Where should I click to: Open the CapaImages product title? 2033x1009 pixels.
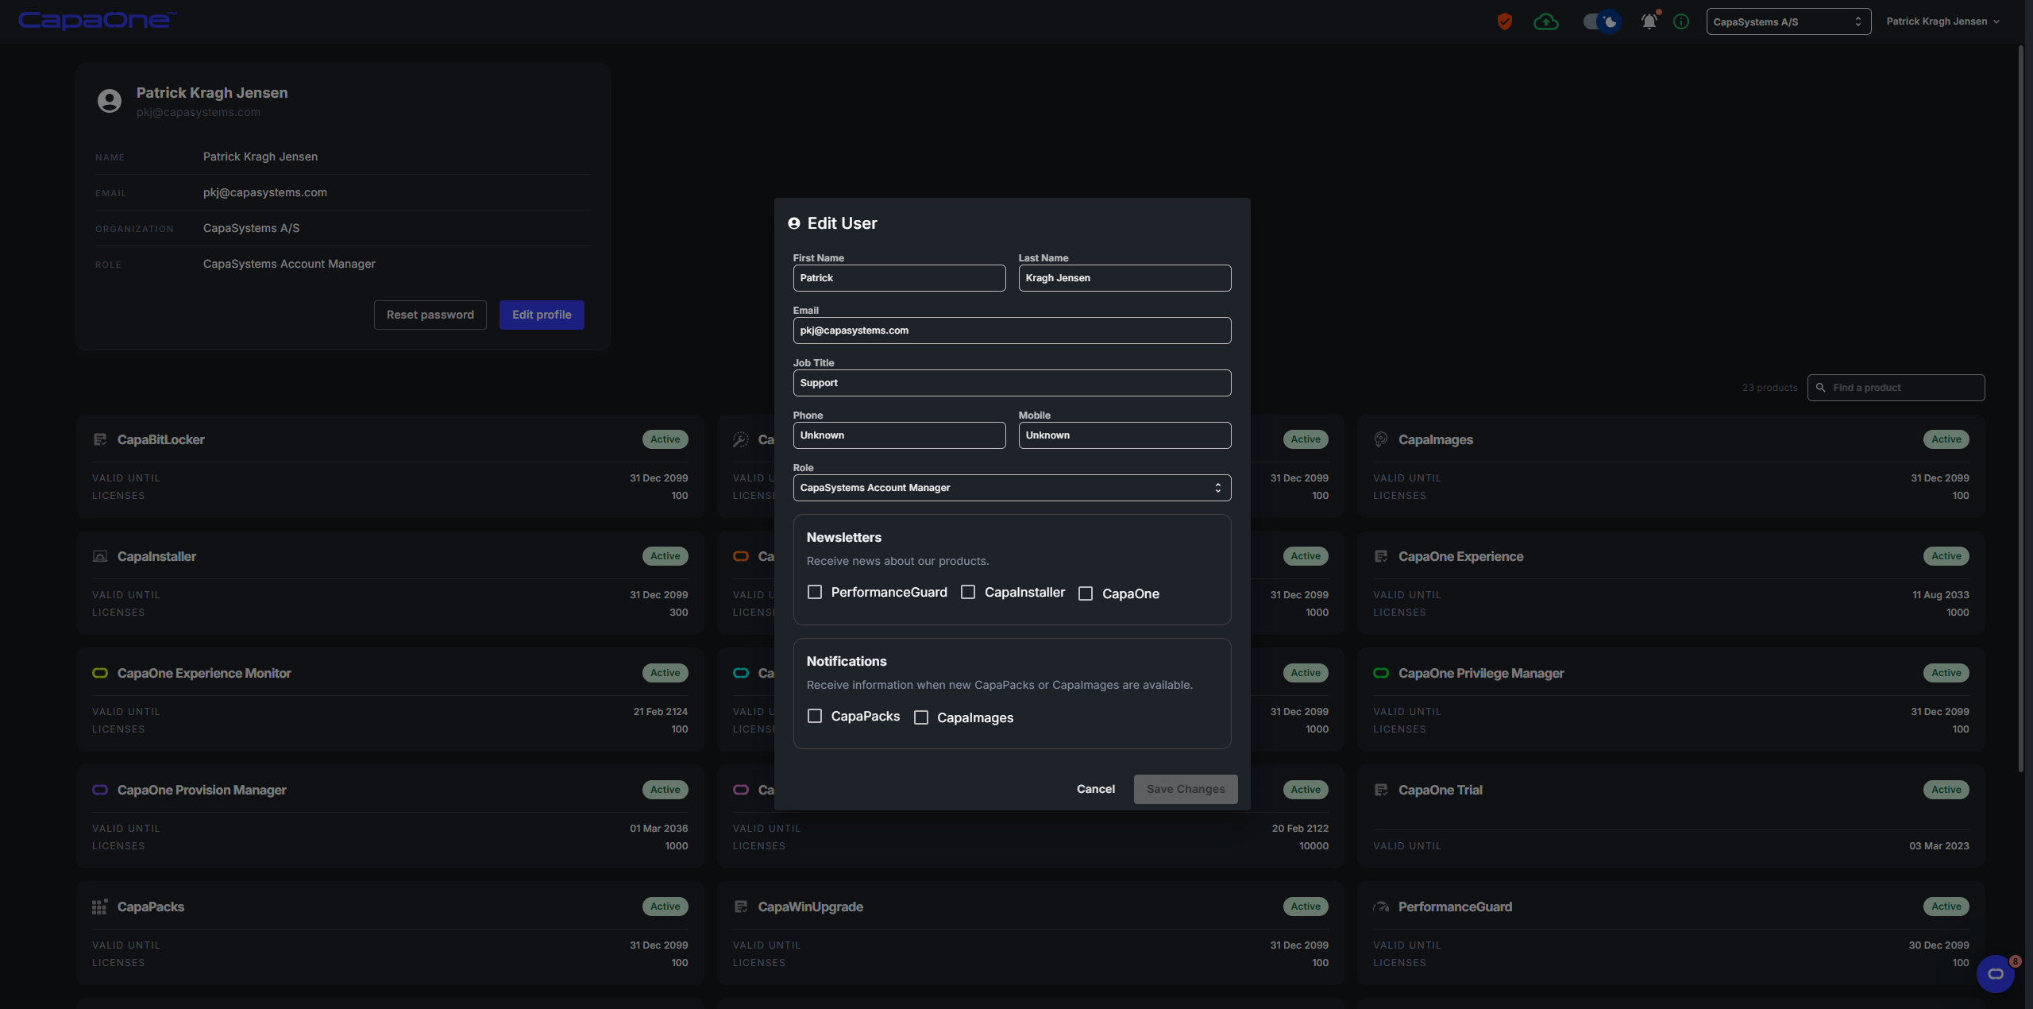[x=1436, y=439]
